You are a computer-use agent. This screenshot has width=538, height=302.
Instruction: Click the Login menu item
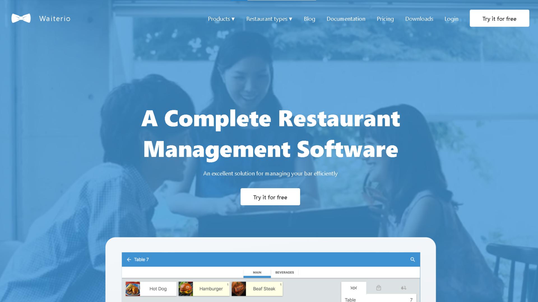[451, 18]
